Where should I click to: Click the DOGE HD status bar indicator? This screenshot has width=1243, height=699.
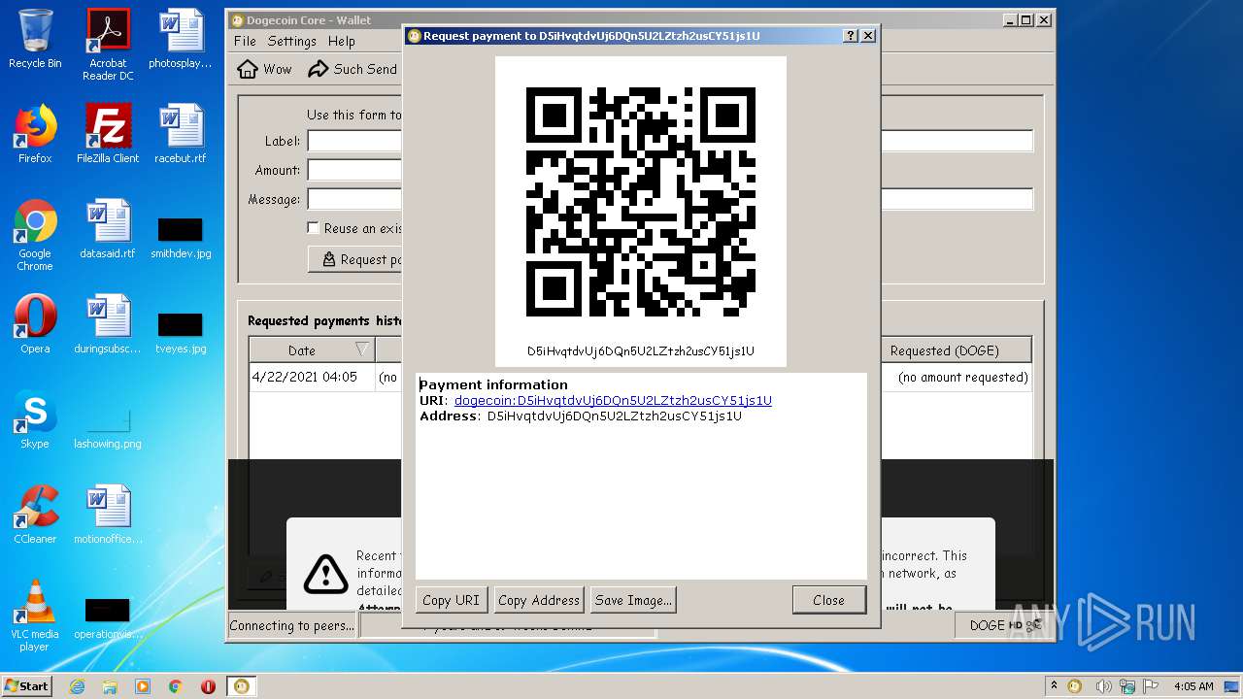1004,625
